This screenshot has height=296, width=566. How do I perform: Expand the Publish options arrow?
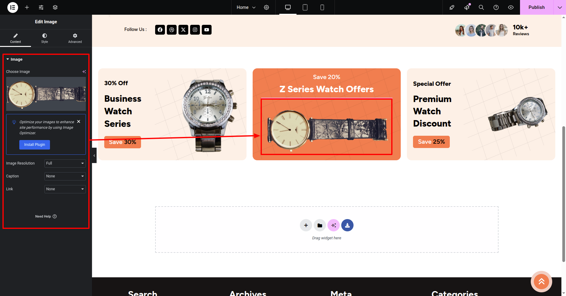[560, 7]
